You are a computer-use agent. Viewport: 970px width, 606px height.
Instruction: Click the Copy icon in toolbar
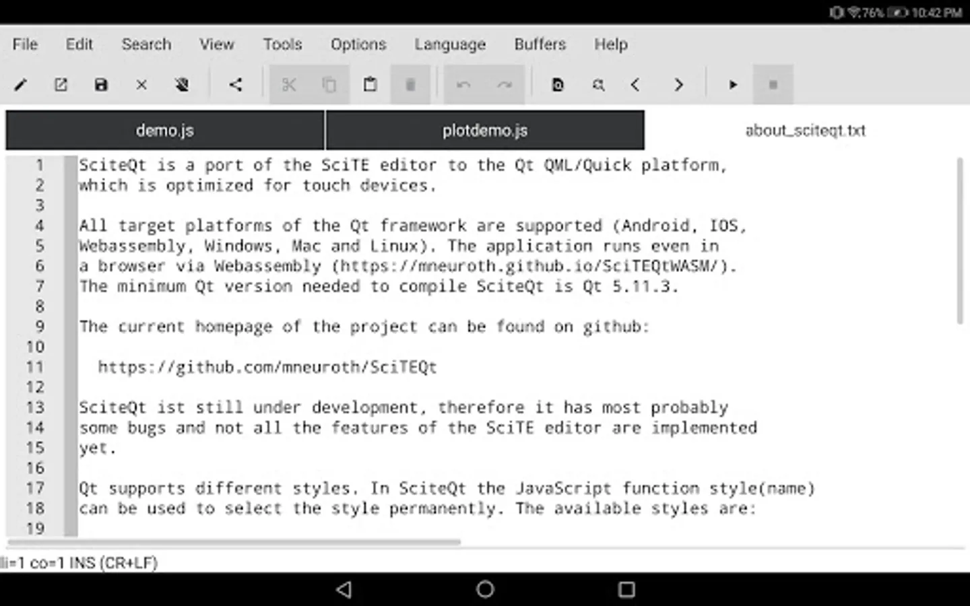point(329,85)
